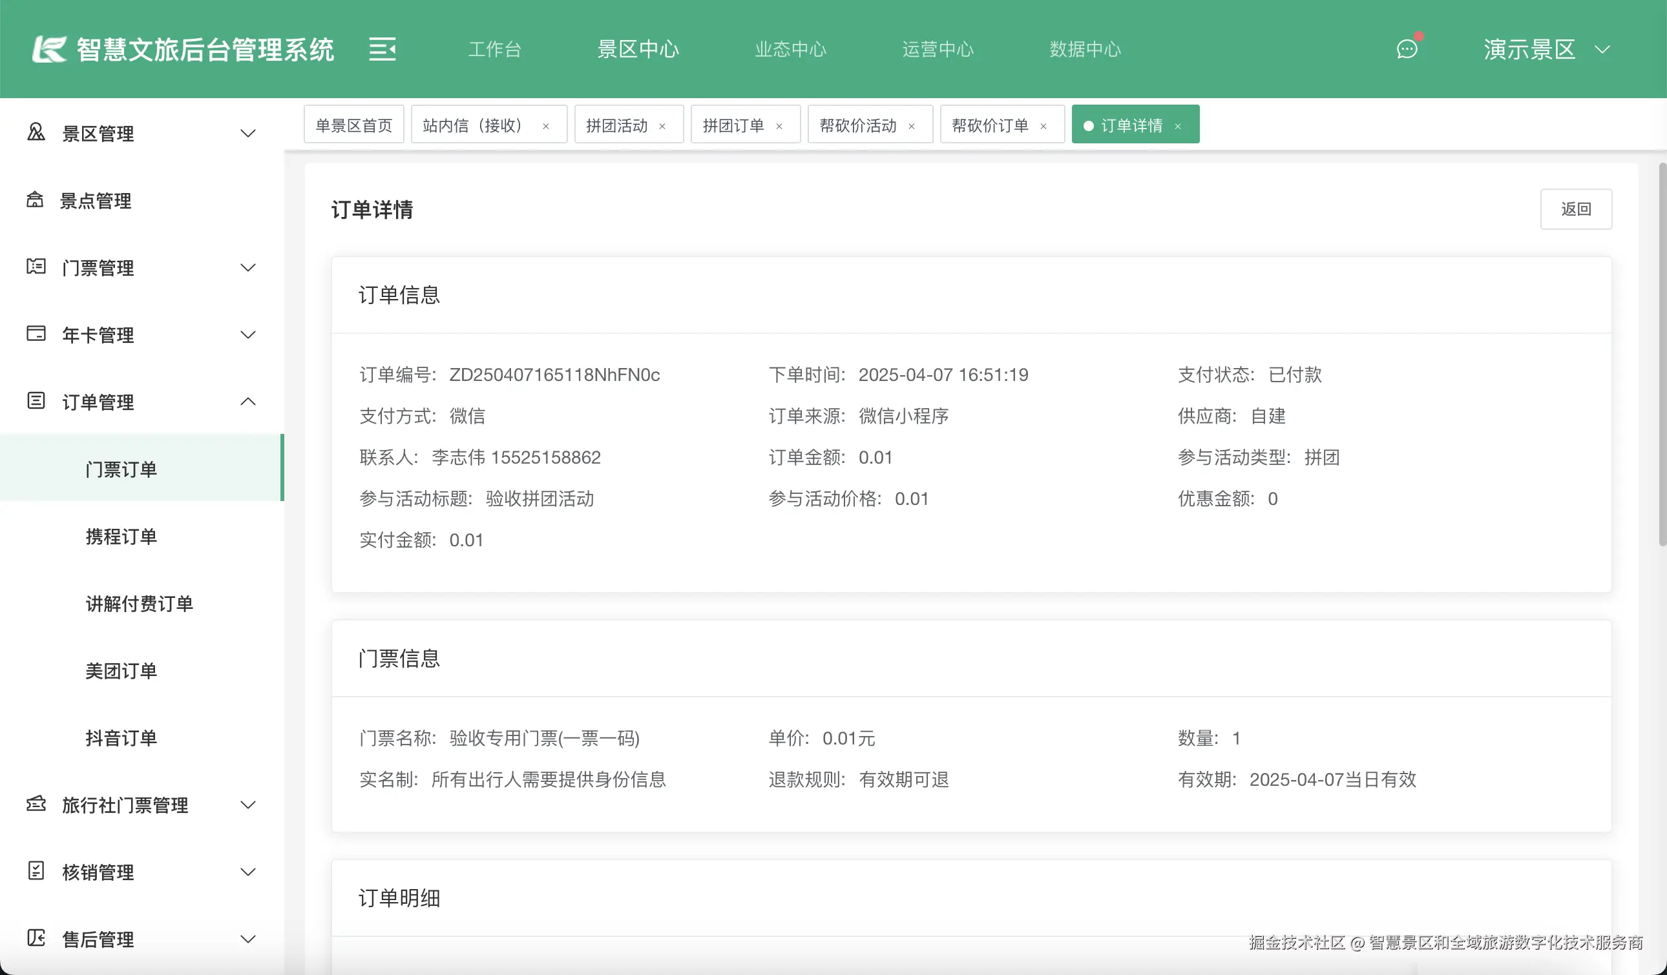This screenshot has height=975, width=1667.
Task: Click the 年卡管理 card icon
Action: 36,334
